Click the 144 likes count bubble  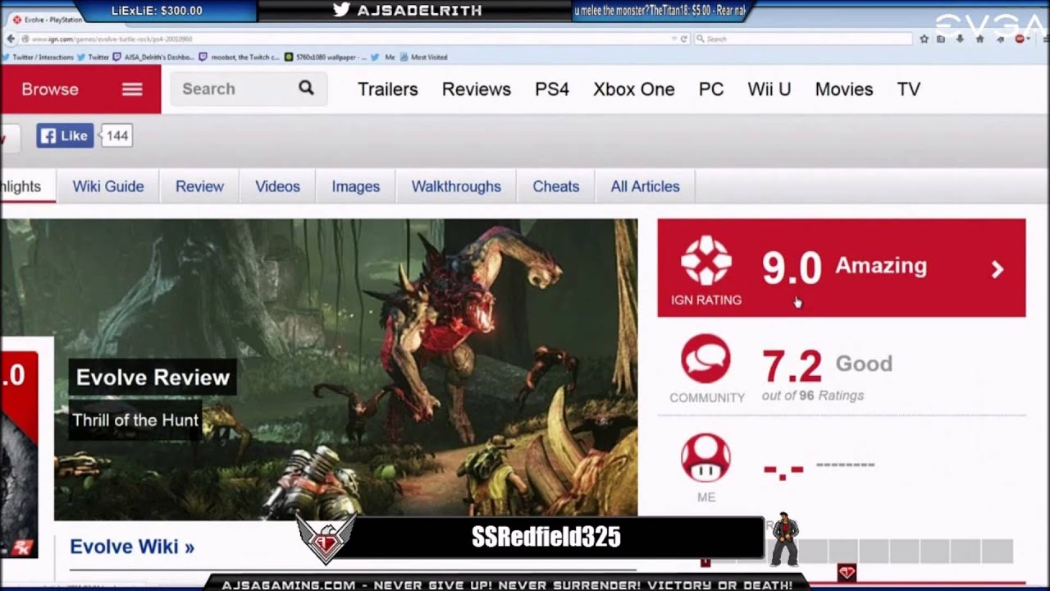[x=117, y=135]
